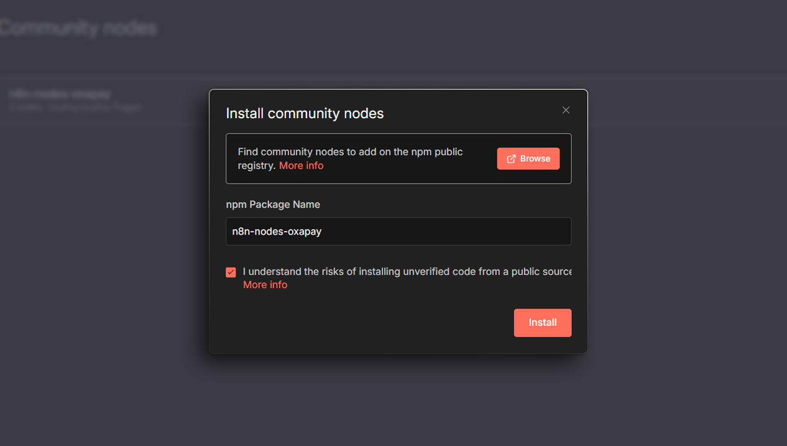The height and width of the screenshot is (446, 787).
Task: Click the white checkmark icon in checkbox
Action: point(231,272)
